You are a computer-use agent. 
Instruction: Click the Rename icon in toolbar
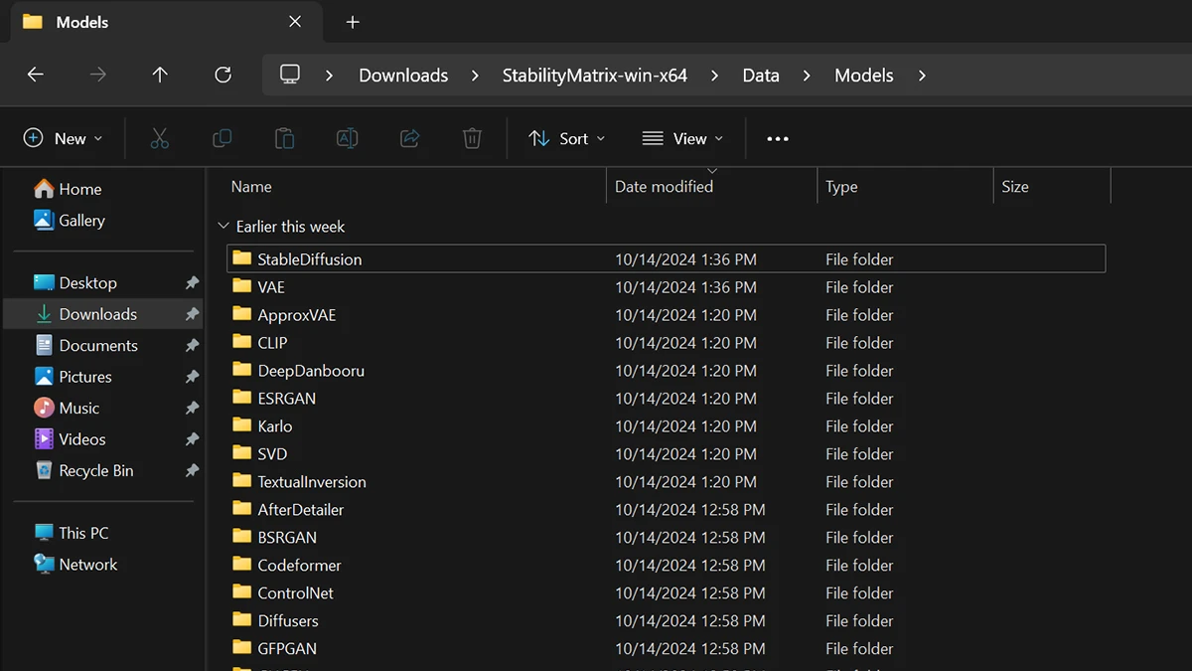pos(347,139)
